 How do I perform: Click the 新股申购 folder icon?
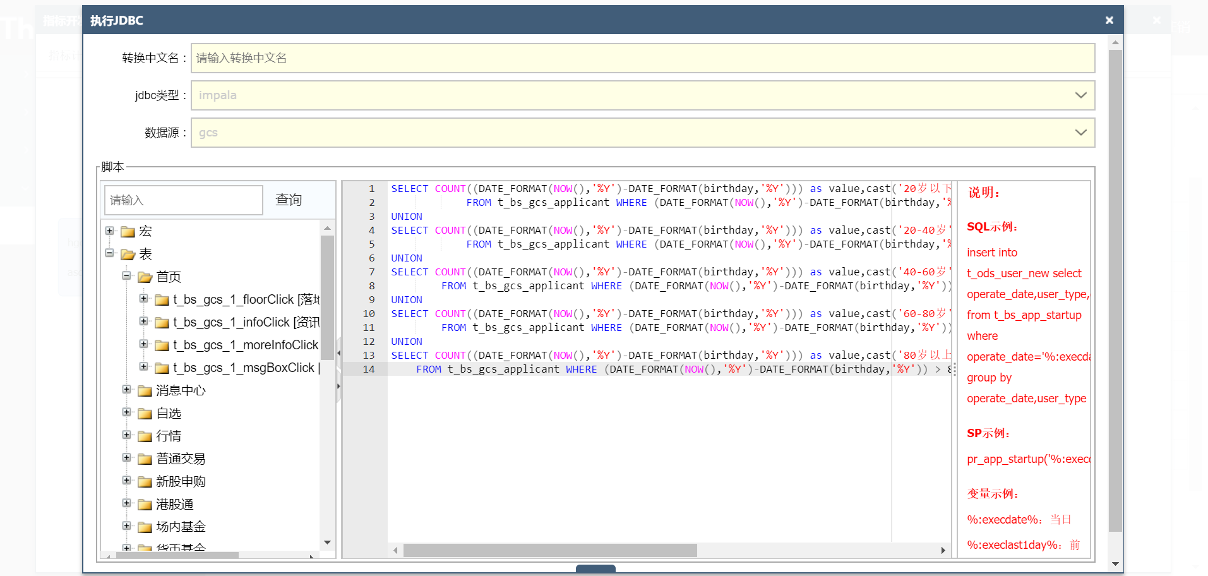[145, 482]
